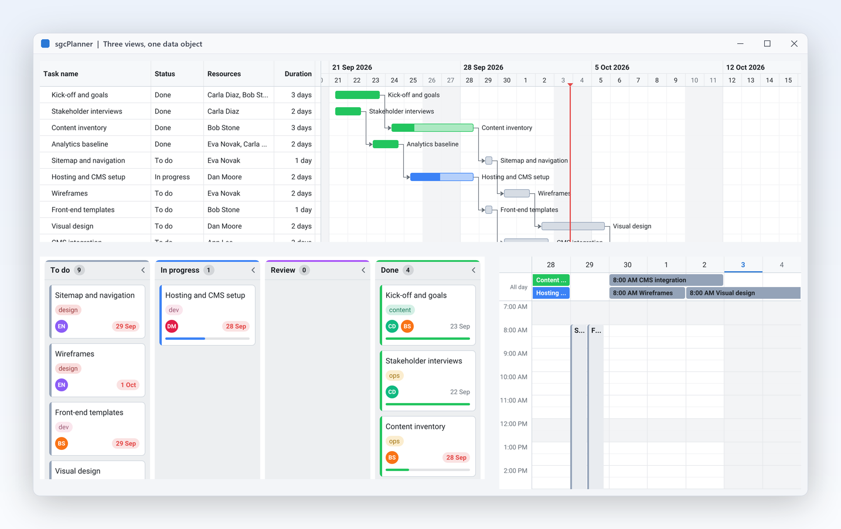This screenshot has width=841, height=529.
Task: Click the Kick-off and goals Gantt bar
Action: pos(357,95)
